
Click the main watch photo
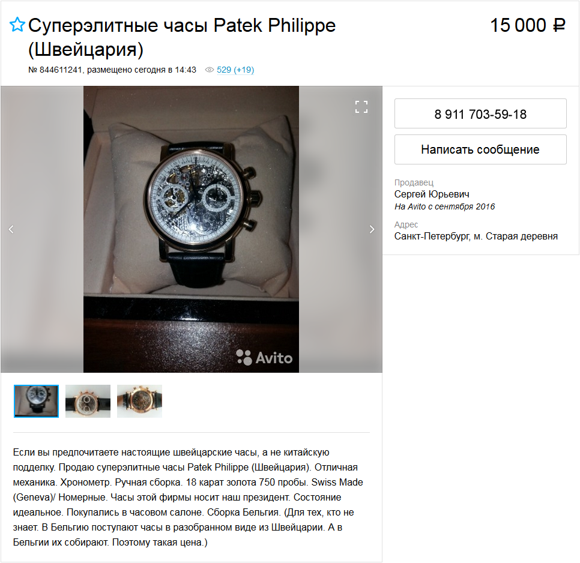click(191, 229)
